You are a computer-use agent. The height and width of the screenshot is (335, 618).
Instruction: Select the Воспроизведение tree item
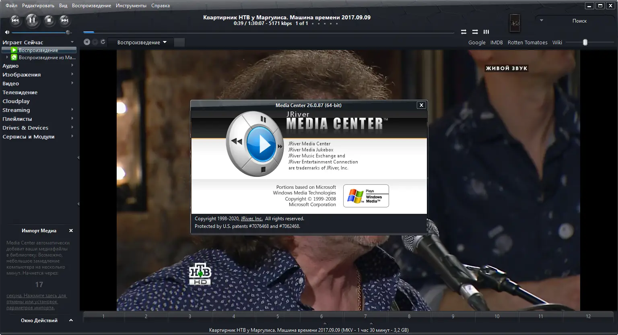coord(39,50)
